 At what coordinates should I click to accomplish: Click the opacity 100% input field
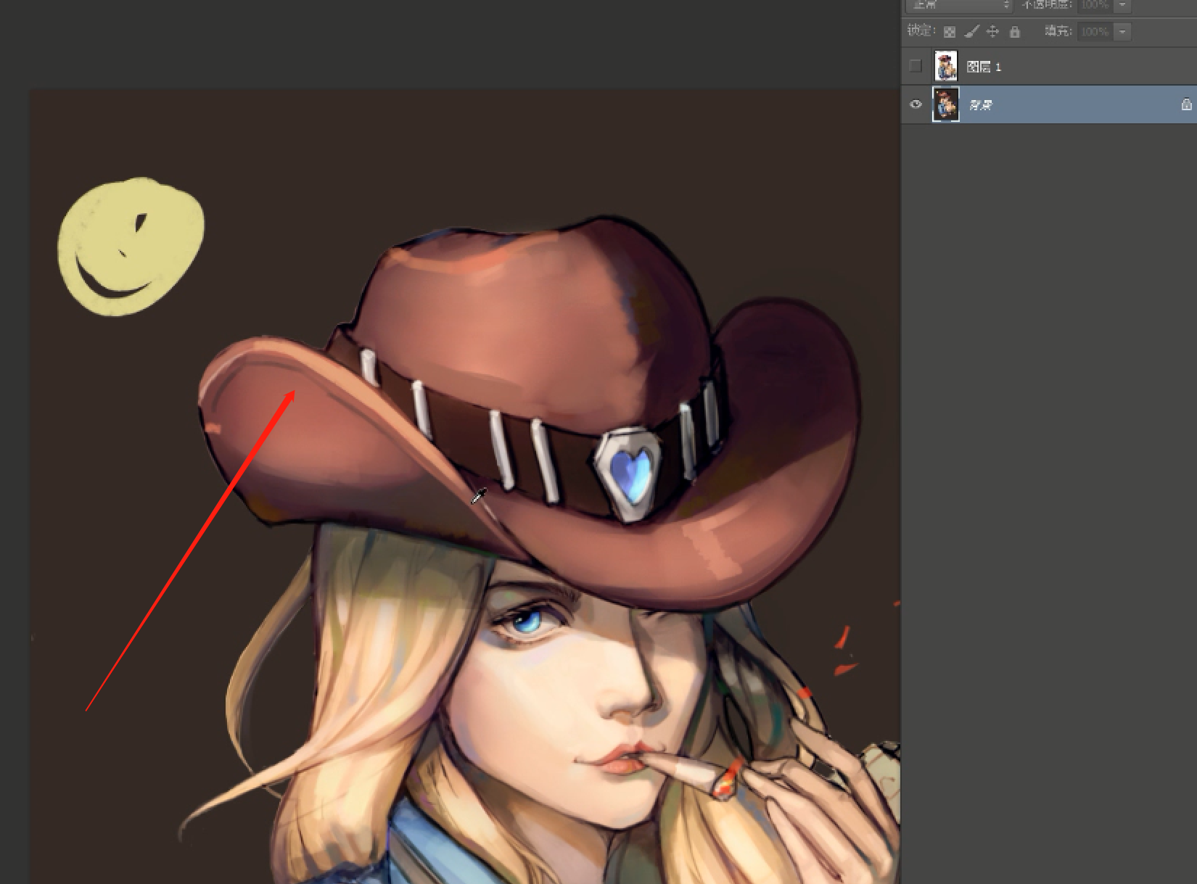click(x=1095, y=4)
